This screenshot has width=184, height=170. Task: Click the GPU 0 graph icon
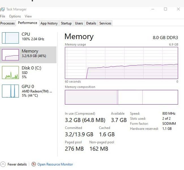click(10, 91)
